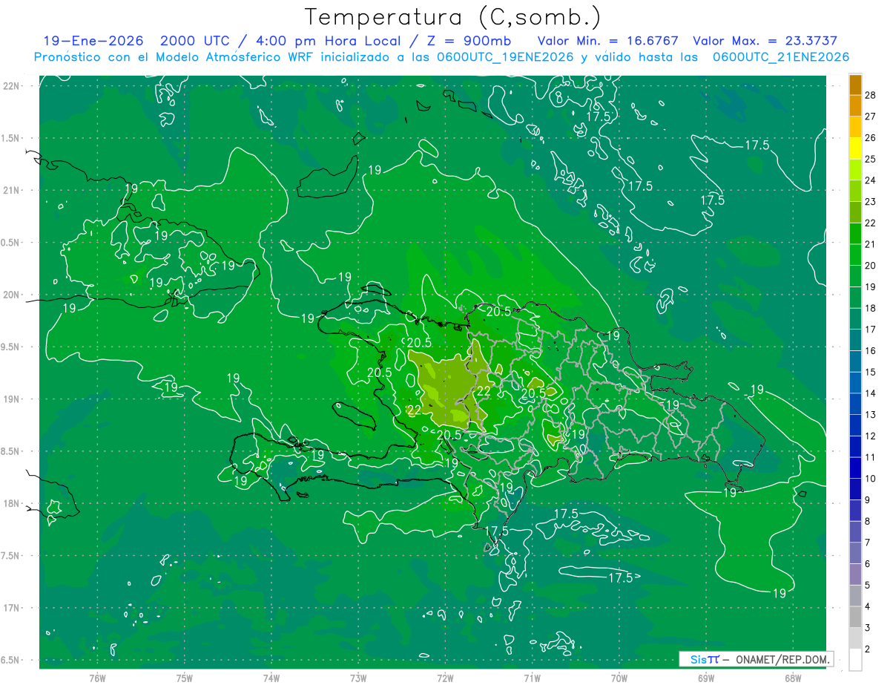Screen dimensions: 890x688
Task: Click the '76W' longitude axis label
Action: point(97,678)
